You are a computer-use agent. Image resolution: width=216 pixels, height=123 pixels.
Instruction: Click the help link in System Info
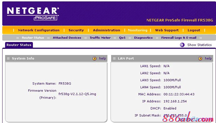(102, 59)
